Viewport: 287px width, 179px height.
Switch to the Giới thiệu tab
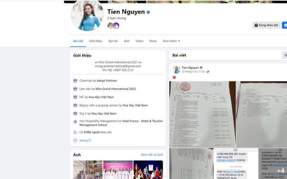point(96,41)
